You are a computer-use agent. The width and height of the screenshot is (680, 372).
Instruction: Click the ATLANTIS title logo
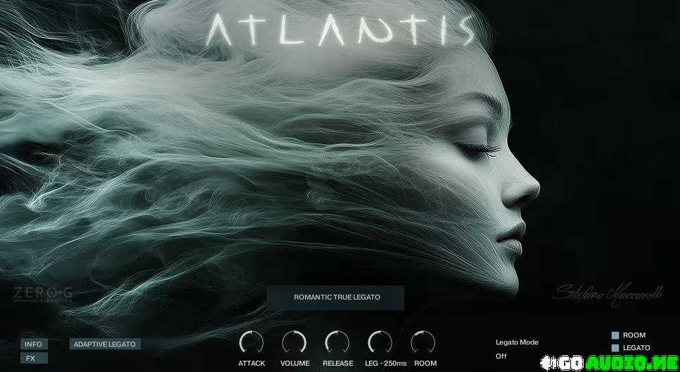341,30
